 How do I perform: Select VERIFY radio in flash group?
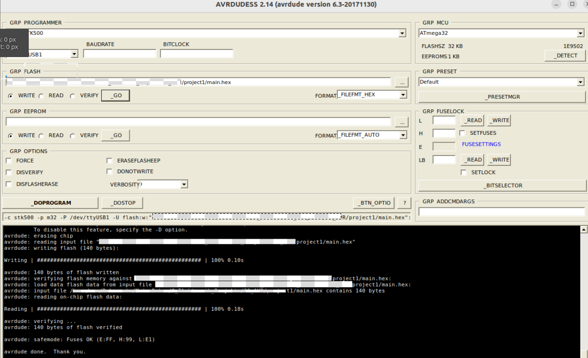(x=73, y=96)
